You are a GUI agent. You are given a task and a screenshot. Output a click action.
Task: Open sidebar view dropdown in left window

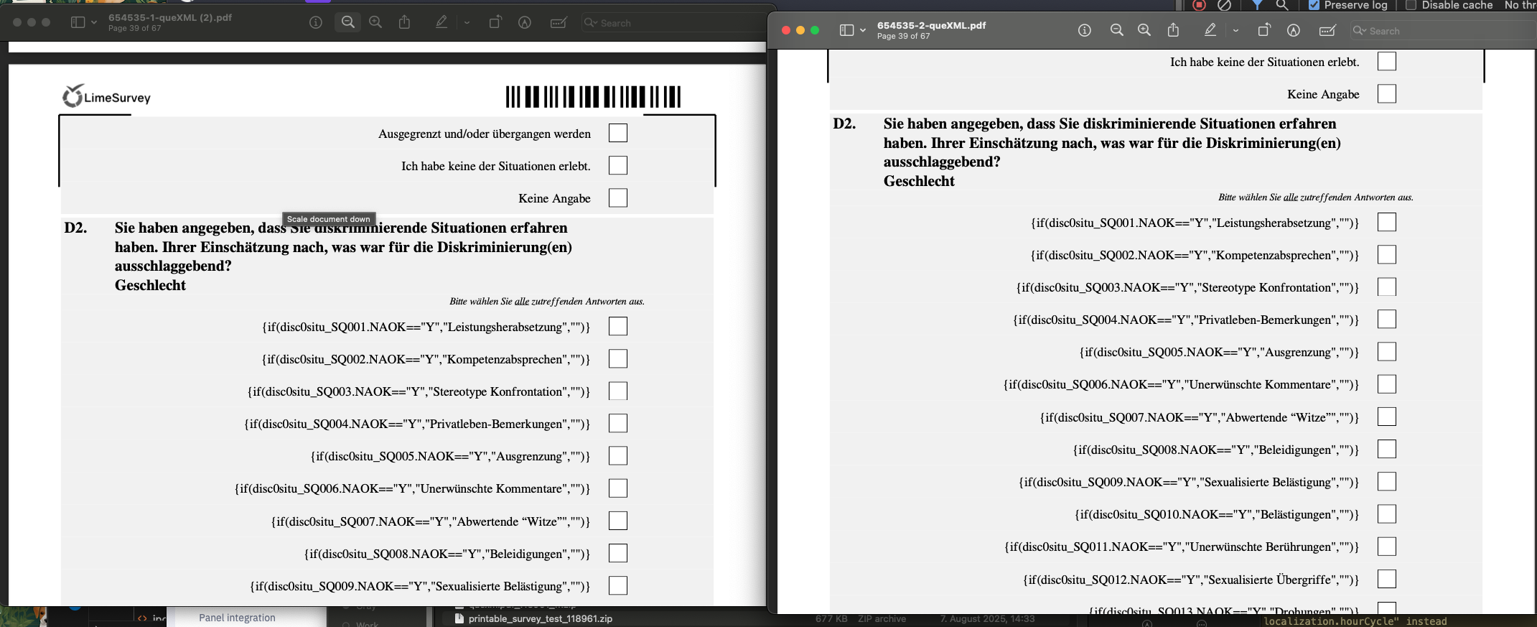click(94, 22)
